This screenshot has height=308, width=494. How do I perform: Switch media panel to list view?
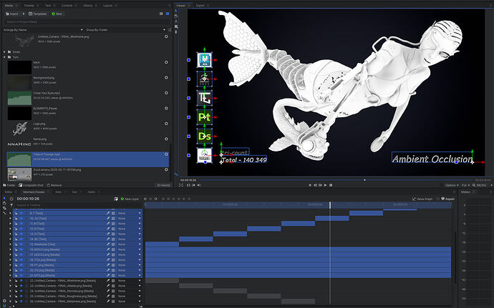tap(168, 14)
